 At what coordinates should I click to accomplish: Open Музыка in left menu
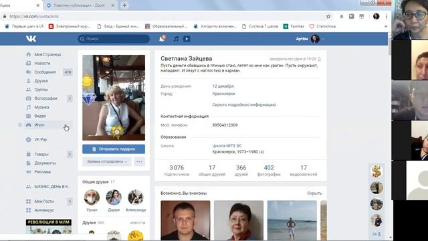[x=41, y=107]
